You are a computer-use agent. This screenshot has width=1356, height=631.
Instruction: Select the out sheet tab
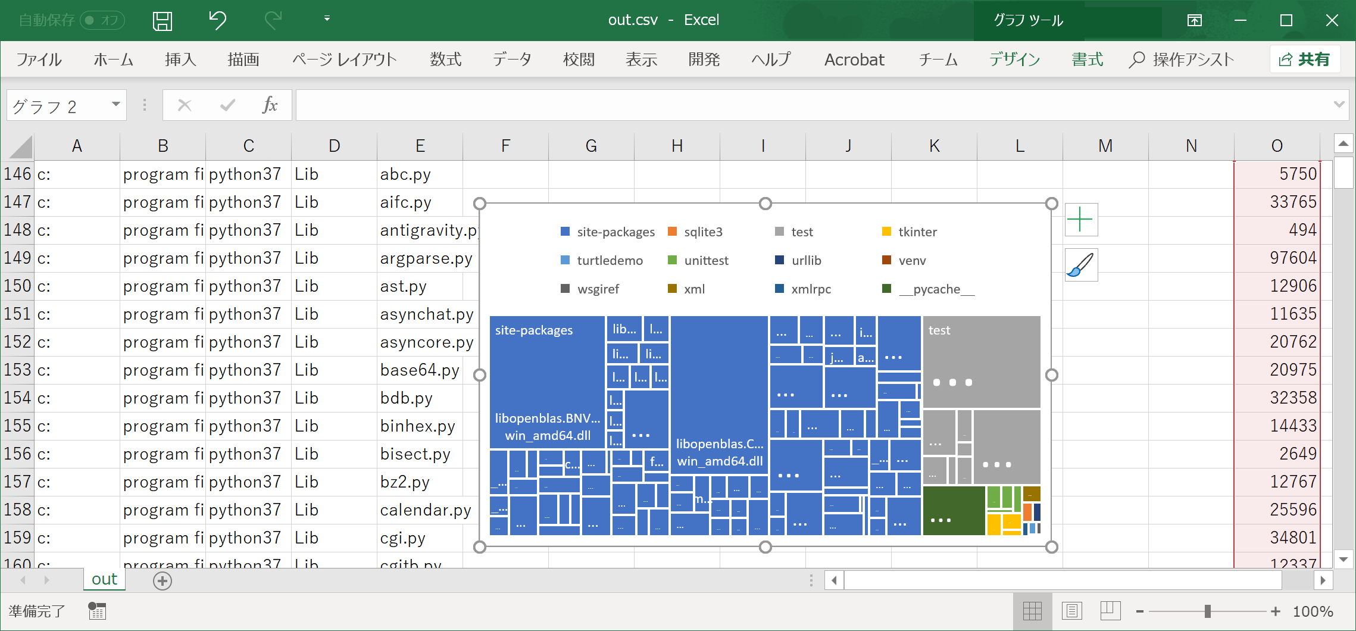pyautogui.click(x=104, y=579)
